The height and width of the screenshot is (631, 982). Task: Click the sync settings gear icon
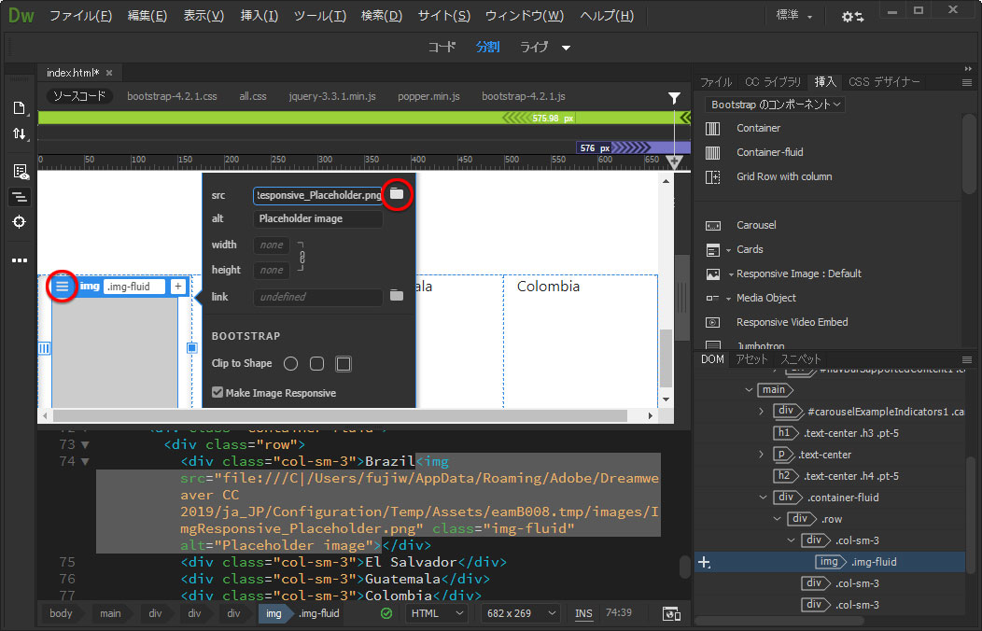[x=851, y=17]
